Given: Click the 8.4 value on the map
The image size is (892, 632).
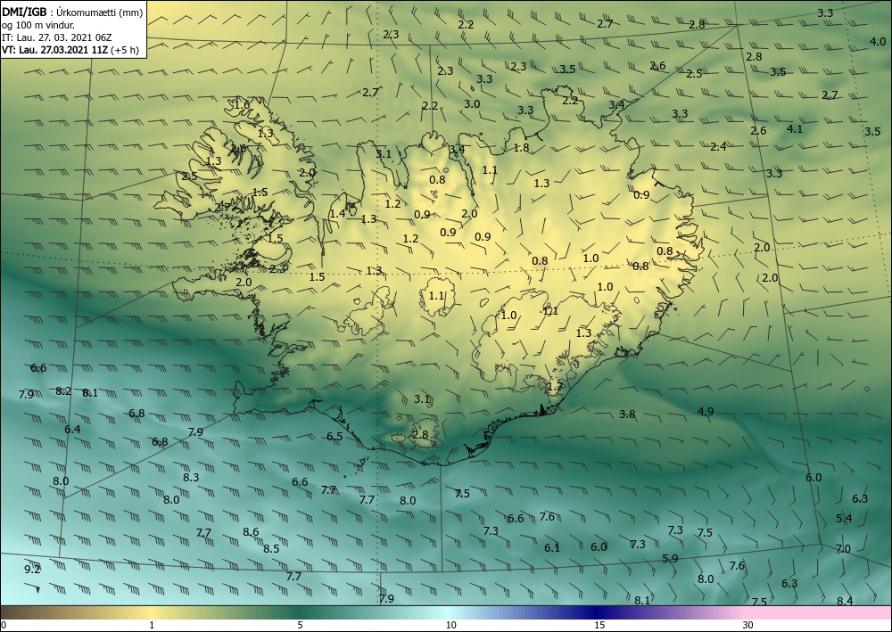Looking at the screenshot, I should click(x=845, y=601).
